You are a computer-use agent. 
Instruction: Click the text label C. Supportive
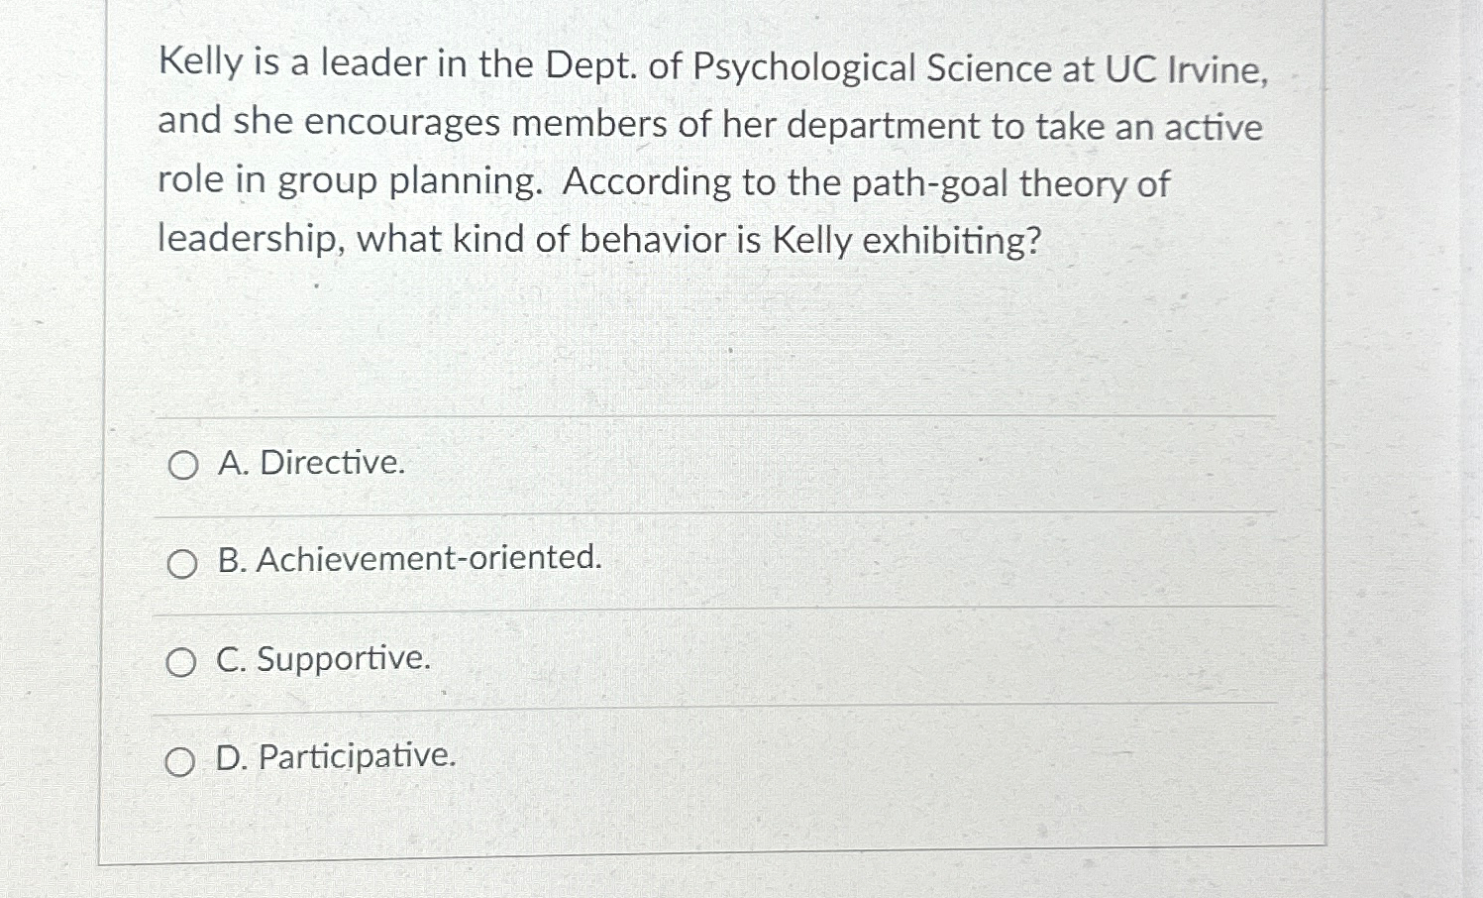point(322,659)
